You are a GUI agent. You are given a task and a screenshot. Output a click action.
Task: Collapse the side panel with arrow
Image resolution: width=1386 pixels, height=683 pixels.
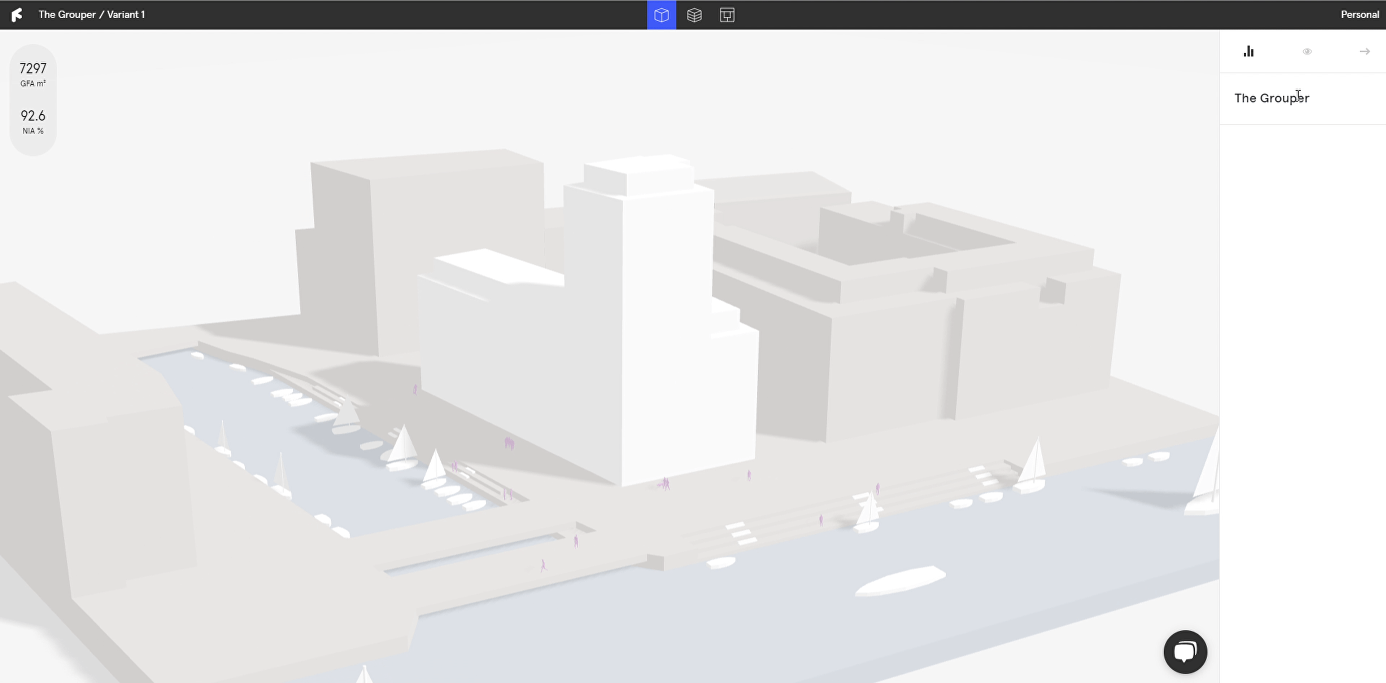[1364, 52]
